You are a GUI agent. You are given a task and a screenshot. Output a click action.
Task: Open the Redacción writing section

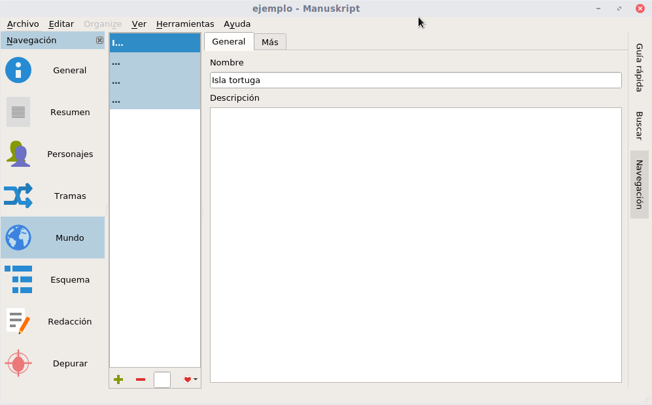pyautogui.click(x=52, y=321)
